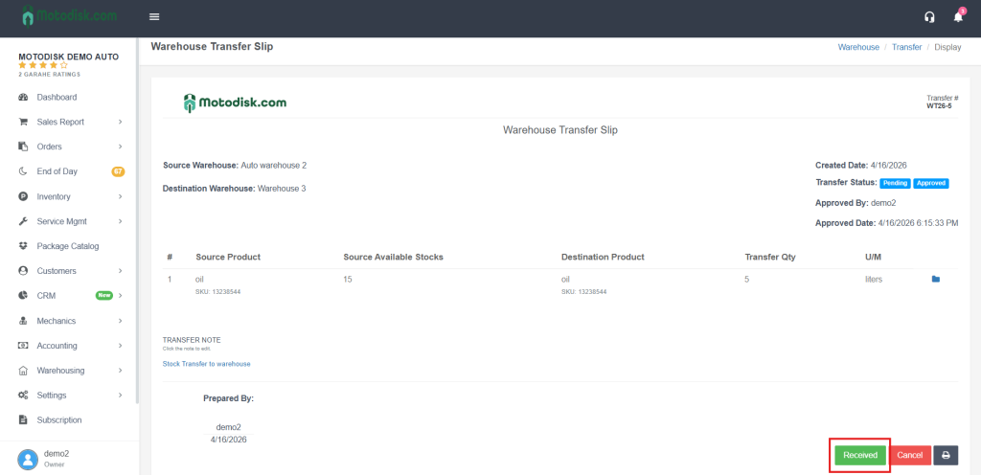Click the Subscription icon in sidebar
This screenshot has width=981, height=475.
23,419
